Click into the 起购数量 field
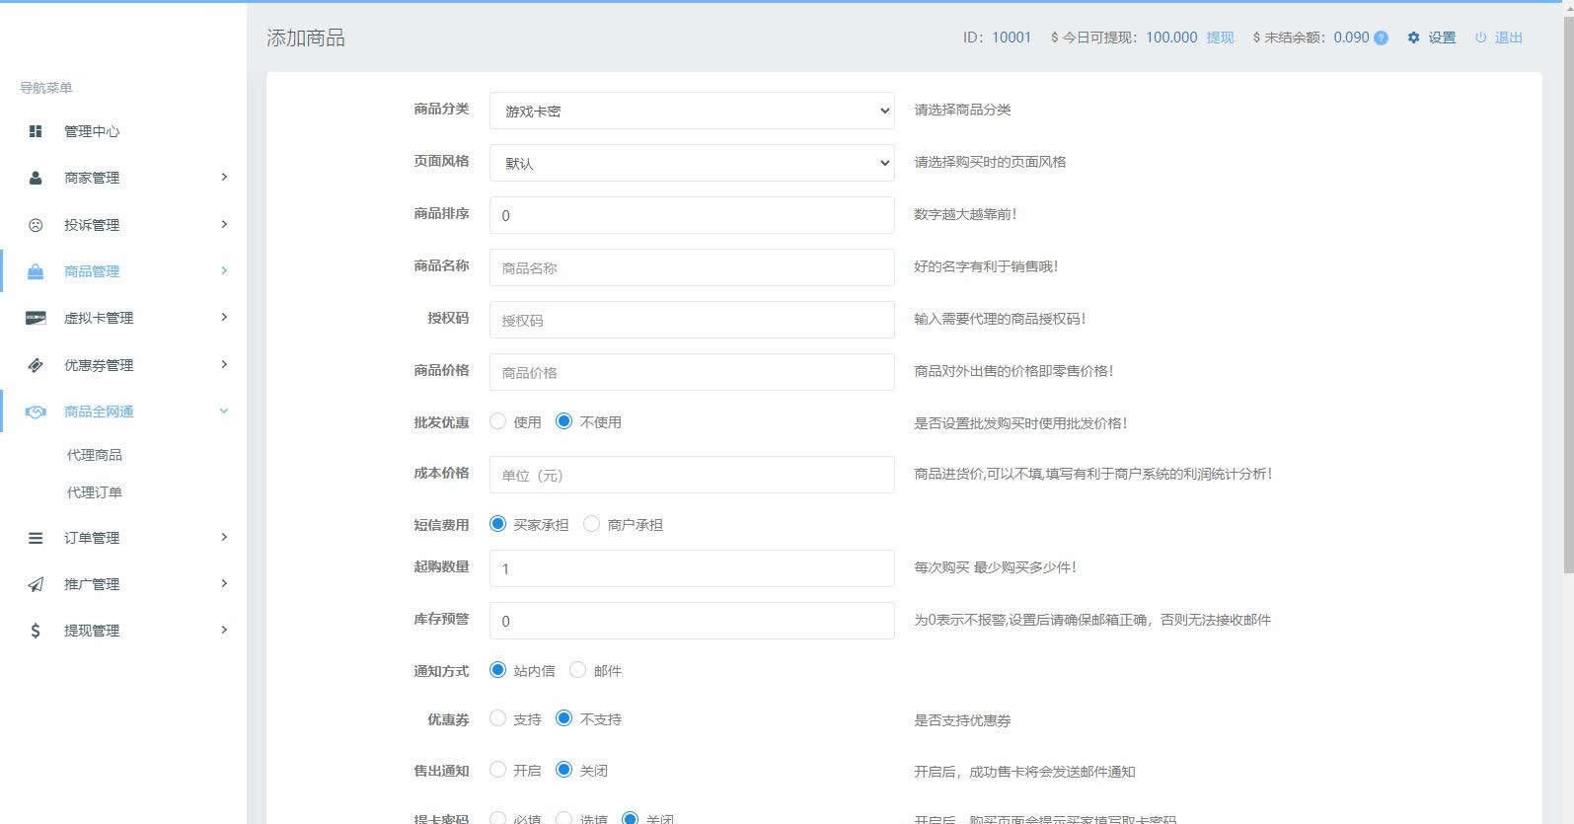Image resolution: width=1574 pixels, height=824 pixels. [692, 568]
